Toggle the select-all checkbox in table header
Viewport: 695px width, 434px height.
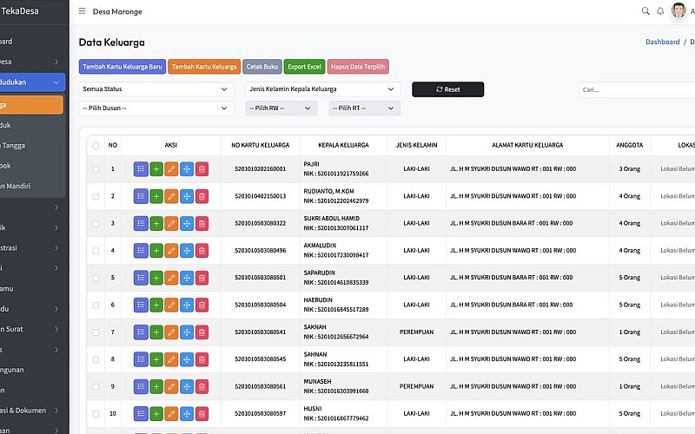pyautogui.click(x=96, y=146)
